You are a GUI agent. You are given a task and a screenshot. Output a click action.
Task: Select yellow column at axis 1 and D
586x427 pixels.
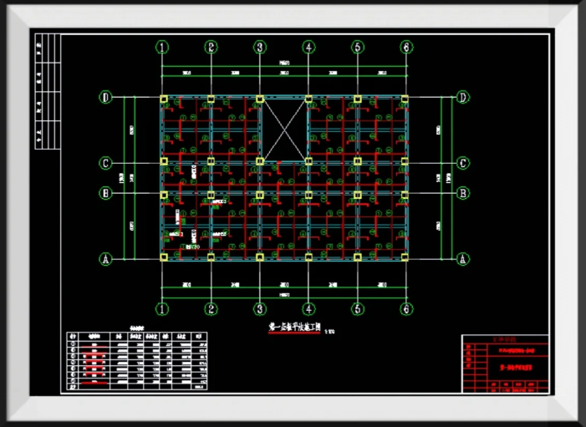(164, 100)
